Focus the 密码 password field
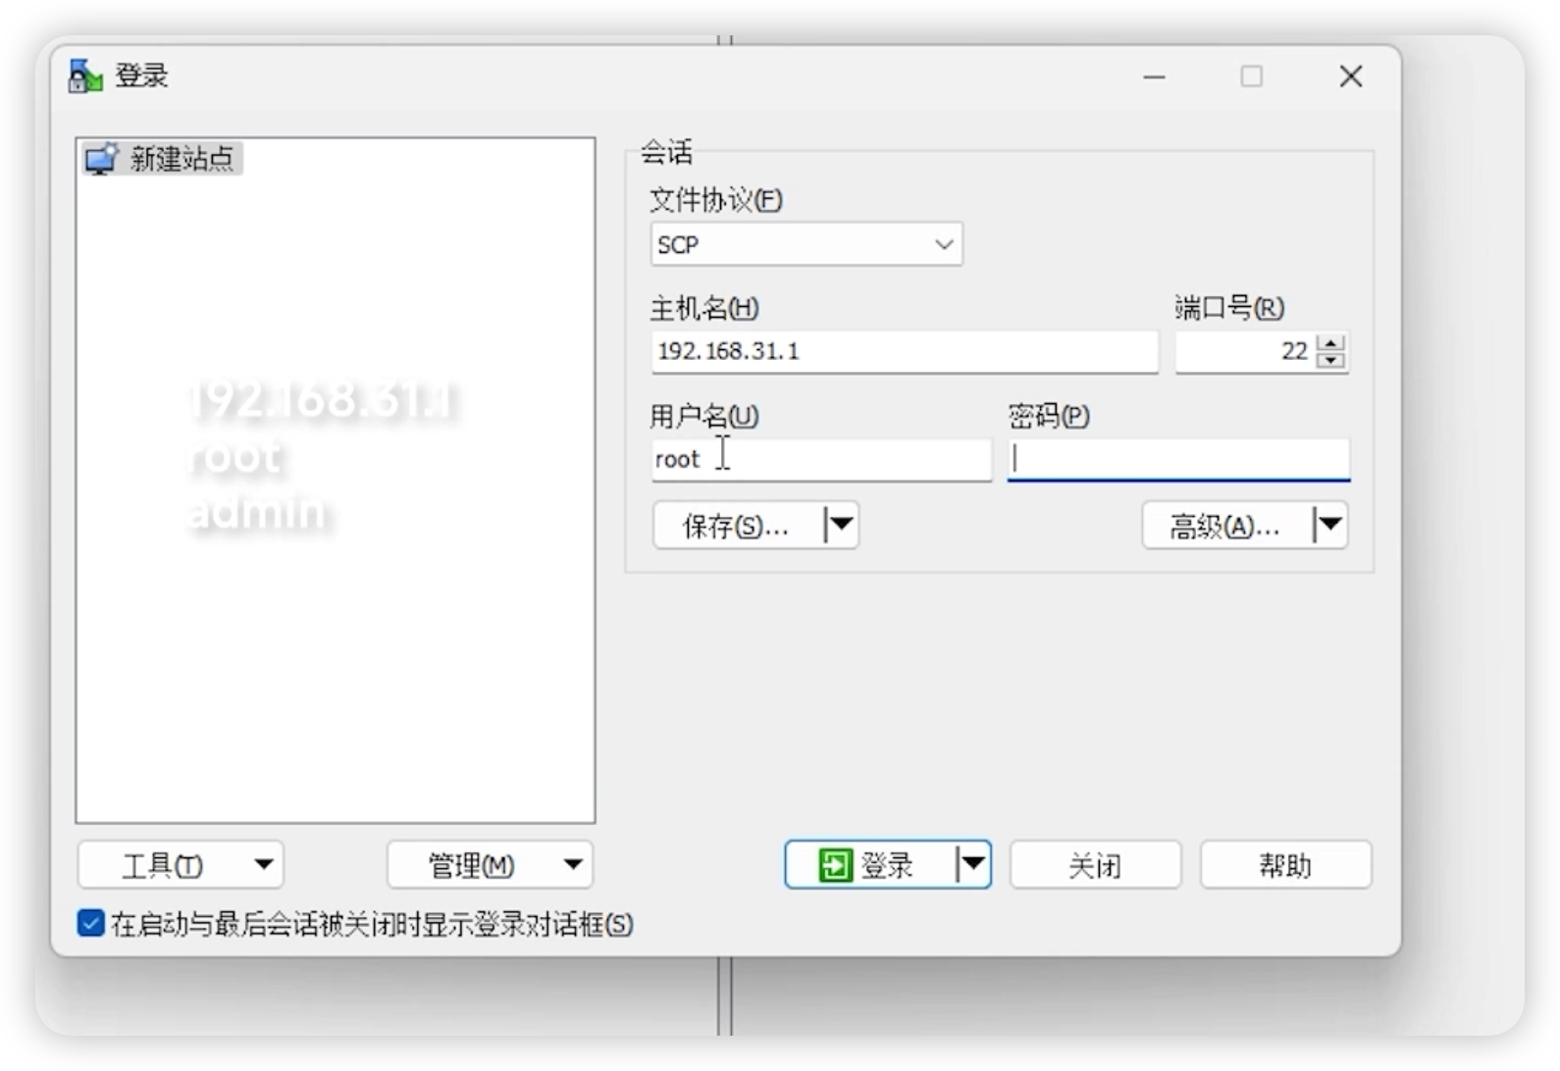The height and width of the screenshot is (1071, 1560). [1178, 459]
